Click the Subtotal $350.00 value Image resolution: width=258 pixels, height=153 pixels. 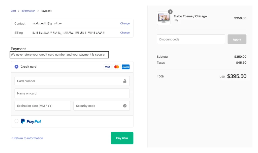(x=240, y=57)
